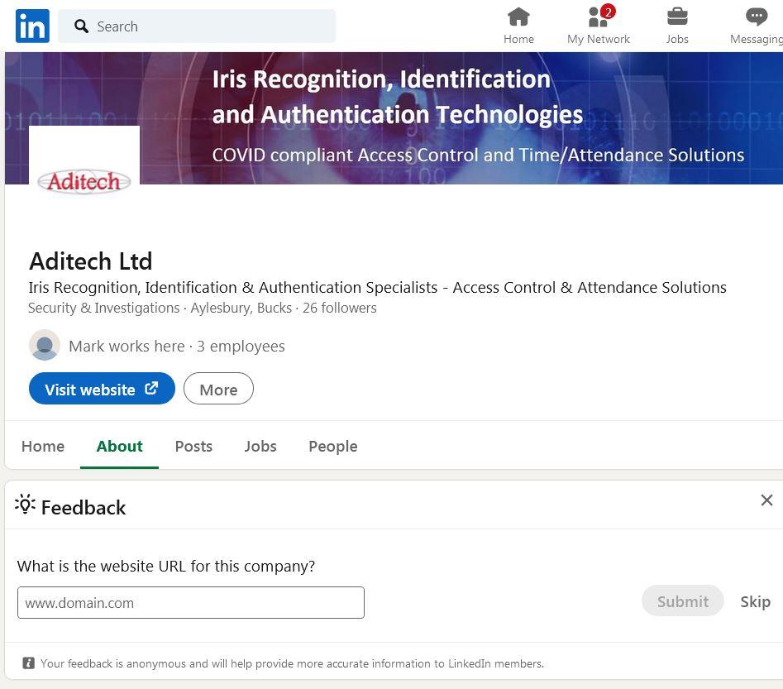Open My Network with notification badge

pyautogui.click(x=599, y=26)
